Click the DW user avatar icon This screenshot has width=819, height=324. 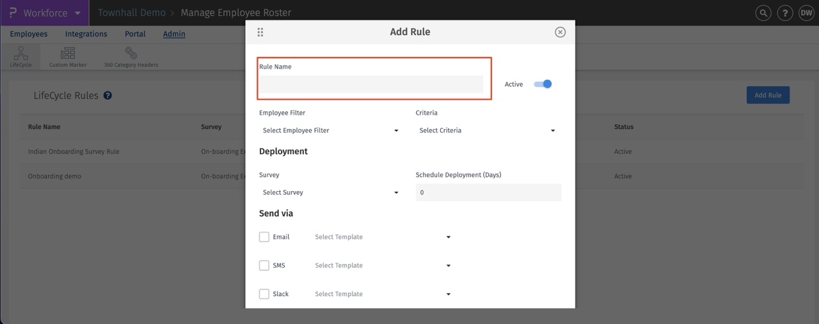[x=805, y=13]
